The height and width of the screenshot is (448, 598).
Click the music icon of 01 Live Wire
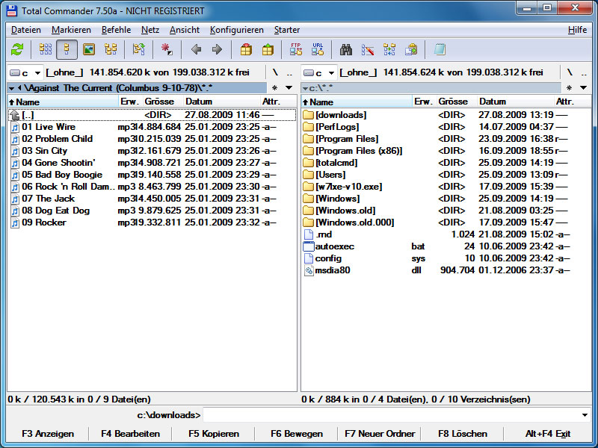pos(15,127)
